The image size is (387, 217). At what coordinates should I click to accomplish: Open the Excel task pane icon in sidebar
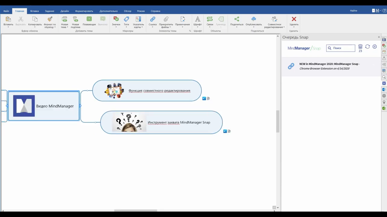[384, 108]
